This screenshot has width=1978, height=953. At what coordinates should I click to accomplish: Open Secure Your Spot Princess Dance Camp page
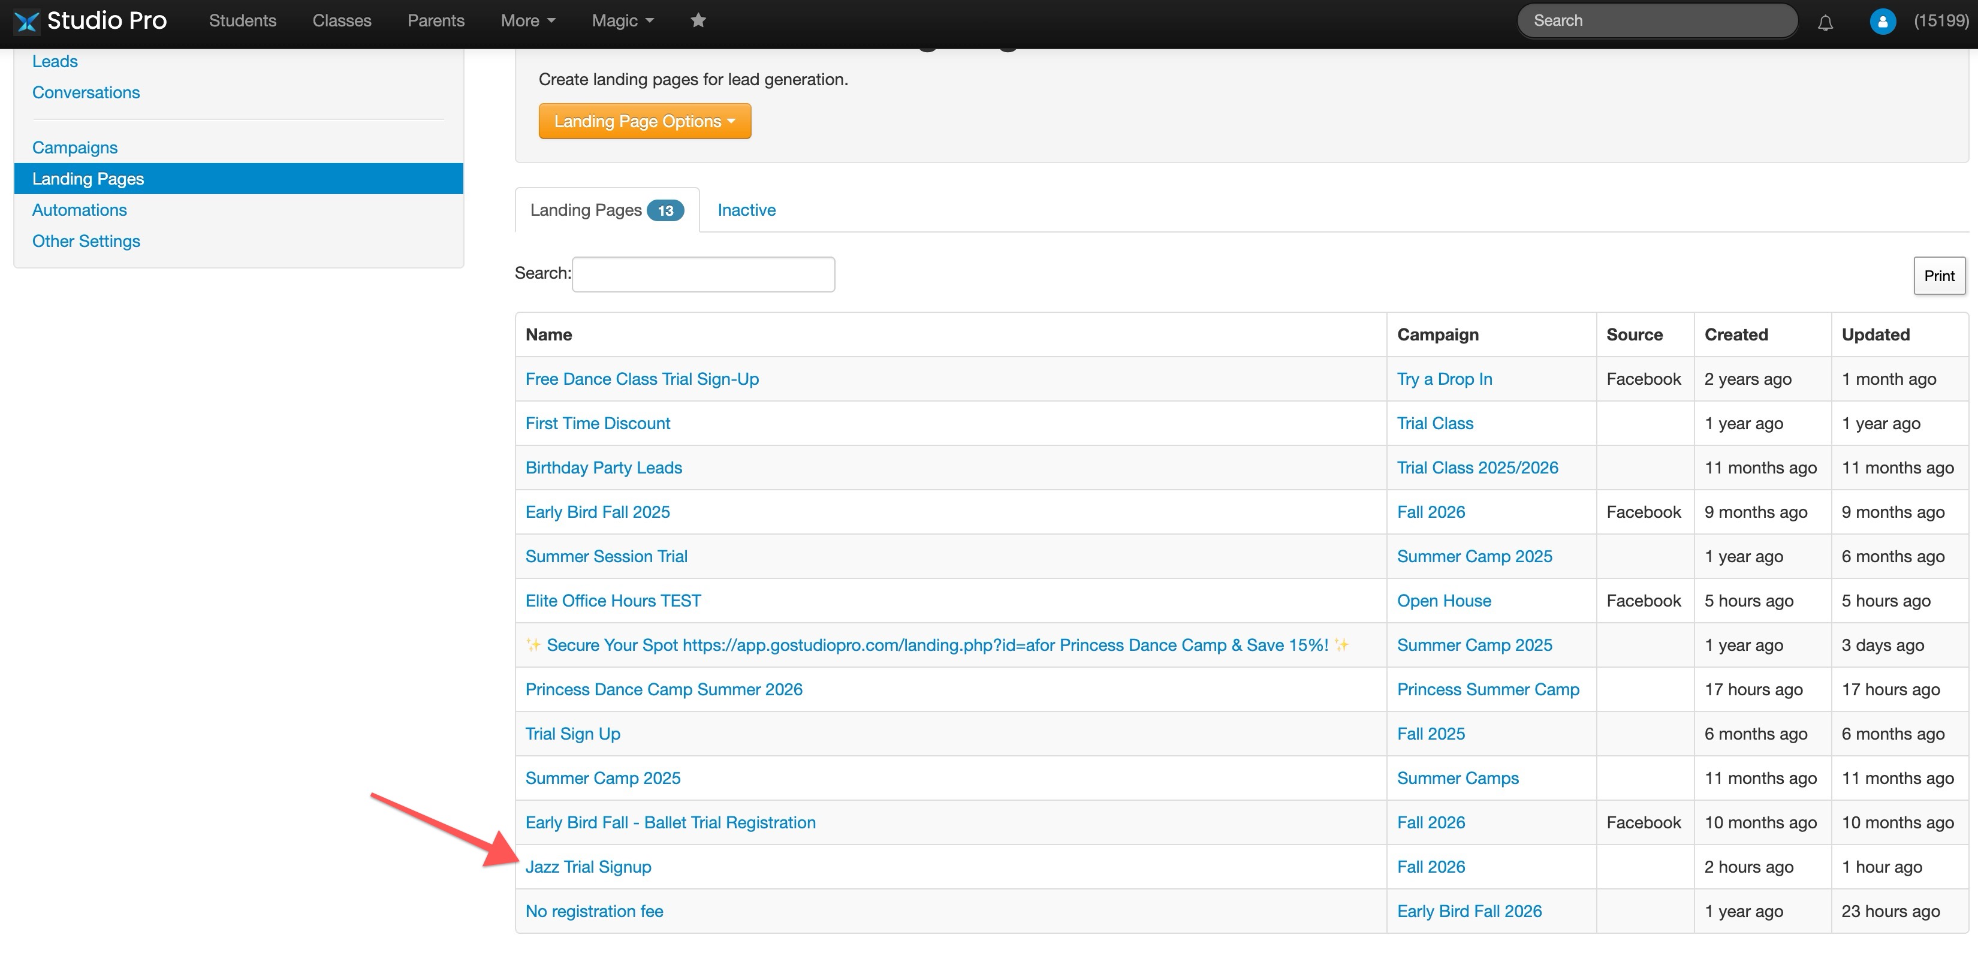(x=937, y=645)
